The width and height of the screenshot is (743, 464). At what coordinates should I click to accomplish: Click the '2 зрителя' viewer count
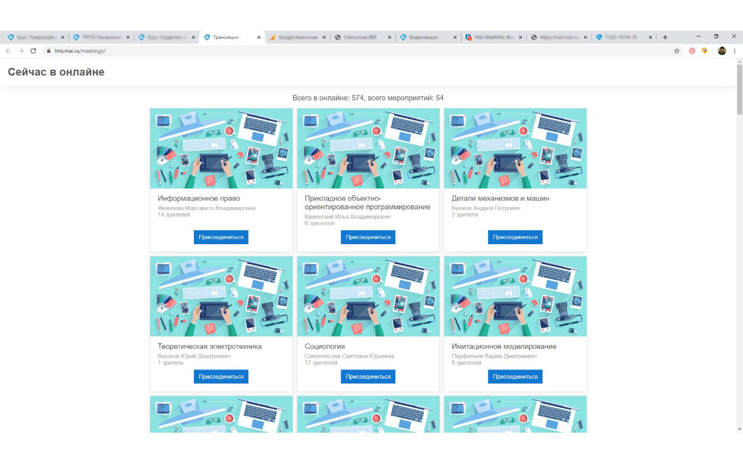[465, 215]
